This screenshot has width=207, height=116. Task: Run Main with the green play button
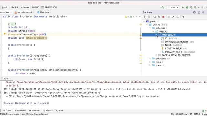183,7
